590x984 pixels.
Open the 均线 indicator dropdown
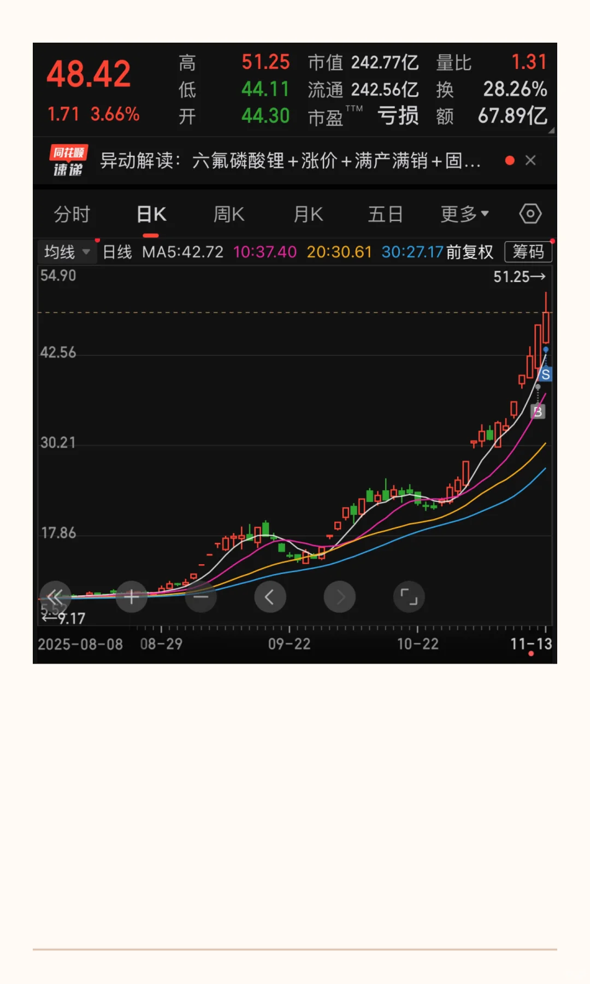tap(67, 252)
